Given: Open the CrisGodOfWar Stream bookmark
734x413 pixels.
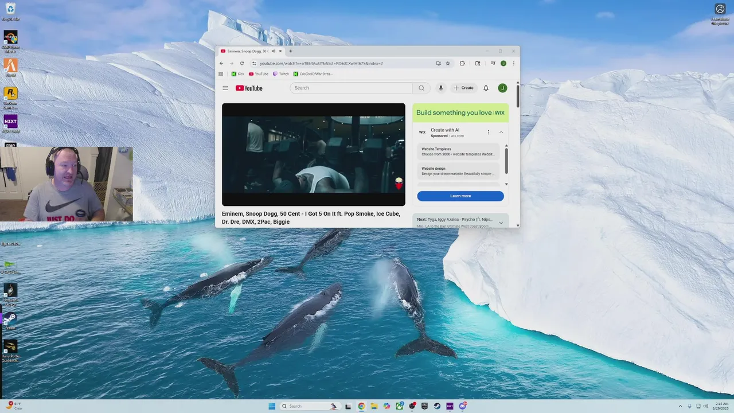Looking at the screenshot, I should [x=313, y=74].
